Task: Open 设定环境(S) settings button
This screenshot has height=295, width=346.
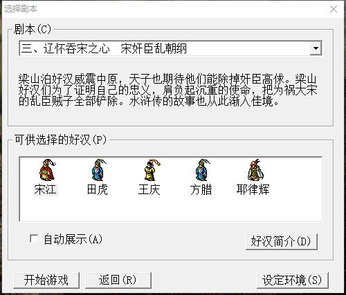Action: pos(292,280)
